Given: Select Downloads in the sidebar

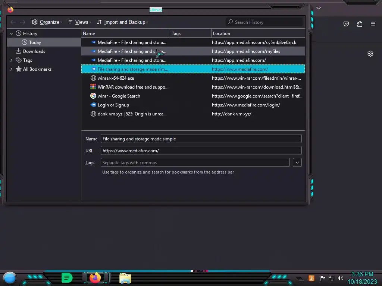Looking at the screenshot, I should tap(44, 51).
